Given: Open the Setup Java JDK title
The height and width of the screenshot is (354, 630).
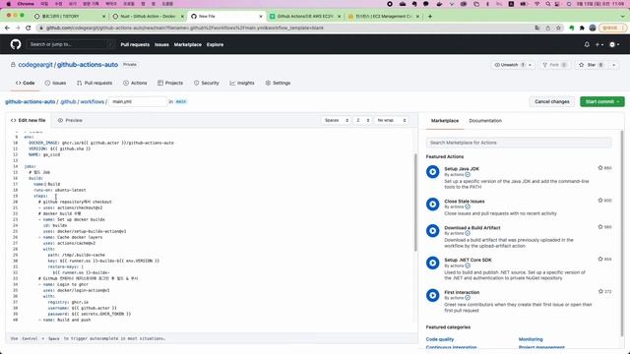Looking at the screenshot, I should click(x=462, y=168).
